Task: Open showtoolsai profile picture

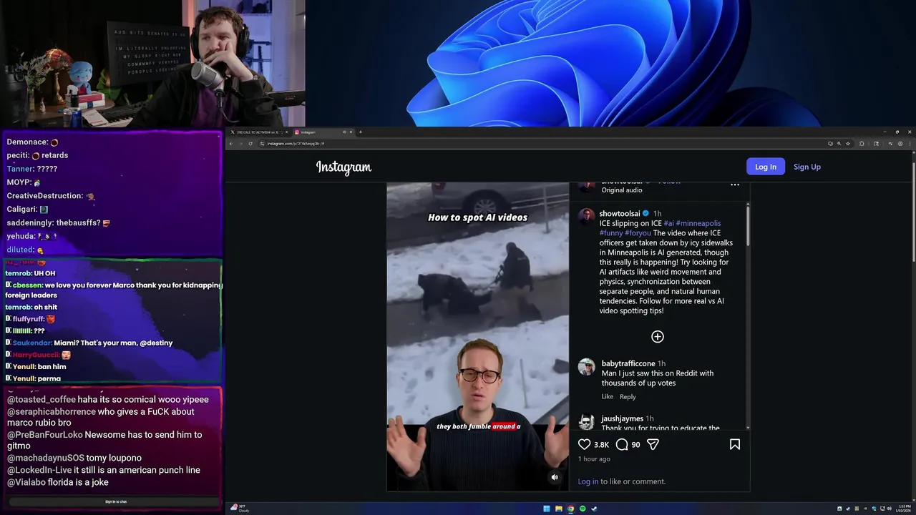Action: point(586,216)
